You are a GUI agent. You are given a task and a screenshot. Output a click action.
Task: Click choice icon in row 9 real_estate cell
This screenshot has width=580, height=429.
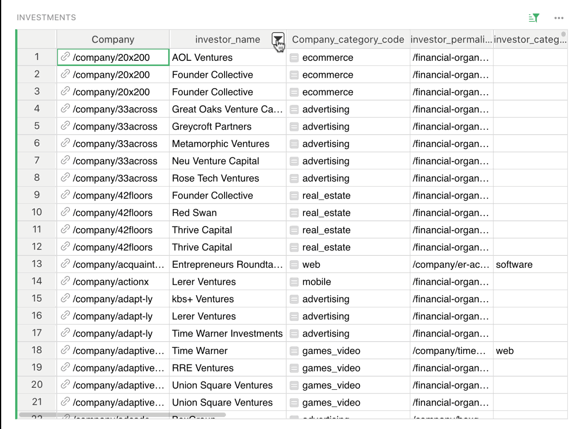tap(294, 196)
